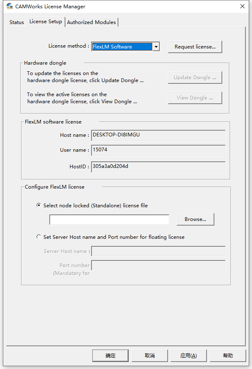The image size is (252, 369).
Task: Click the Update Dongle ... button
Action: coord(195,78)
